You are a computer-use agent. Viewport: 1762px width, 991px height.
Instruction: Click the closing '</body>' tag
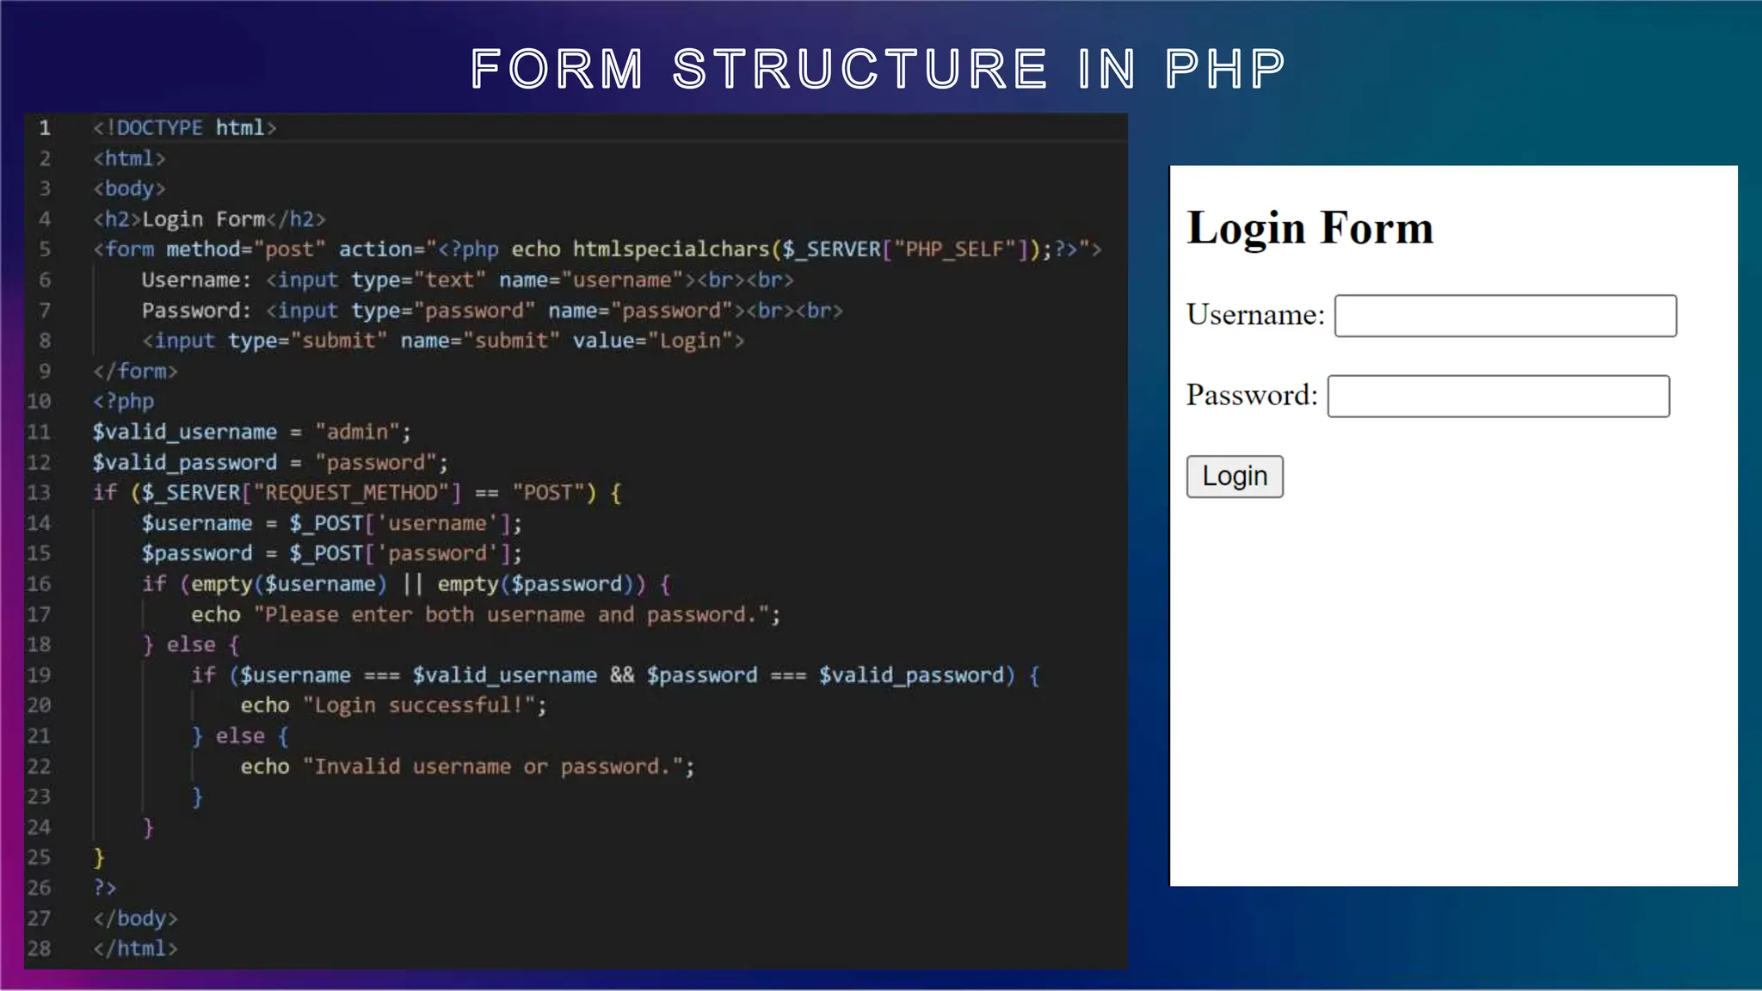[x=135, y=919]
